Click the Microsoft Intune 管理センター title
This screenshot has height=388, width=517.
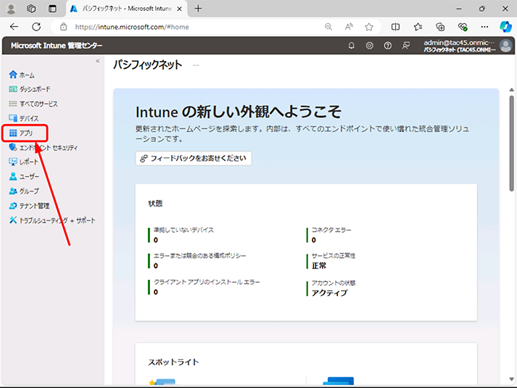click(x=57, y=46)
